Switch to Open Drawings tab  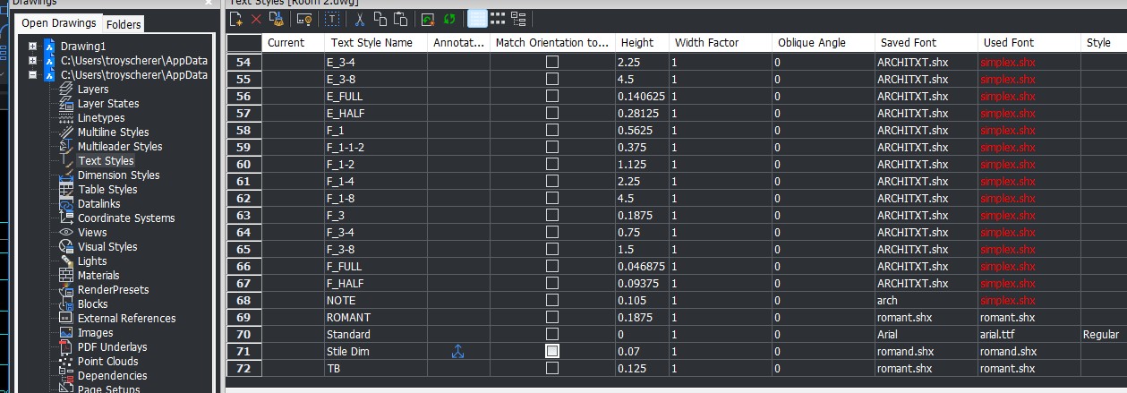click(59, 23)
